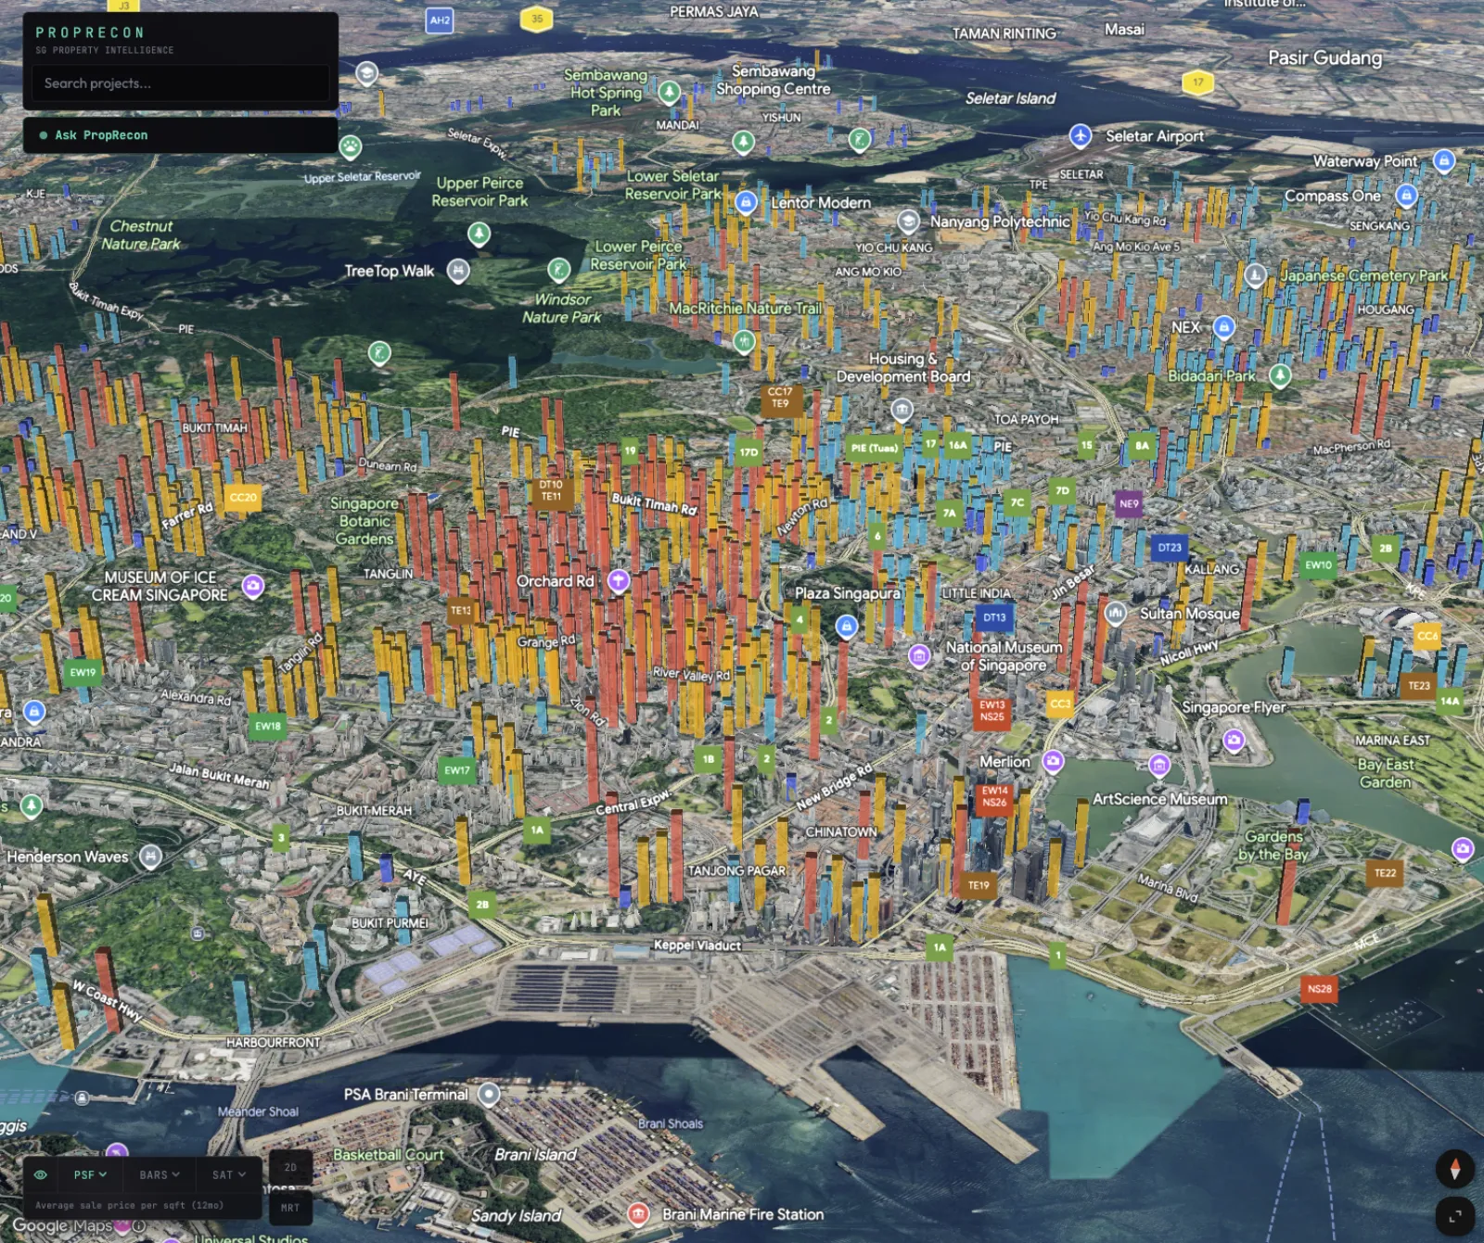Open the Merlion attraction pin
Viewport: 1484px width, 1243px height.
(x=1053, y=762)
